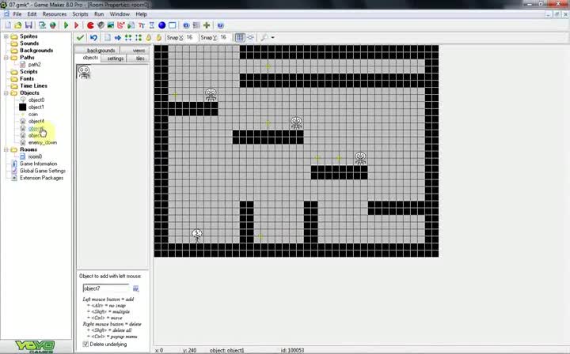Toggle the room grid display button
This screenshot has height=354, width=570.
[240, 37]
